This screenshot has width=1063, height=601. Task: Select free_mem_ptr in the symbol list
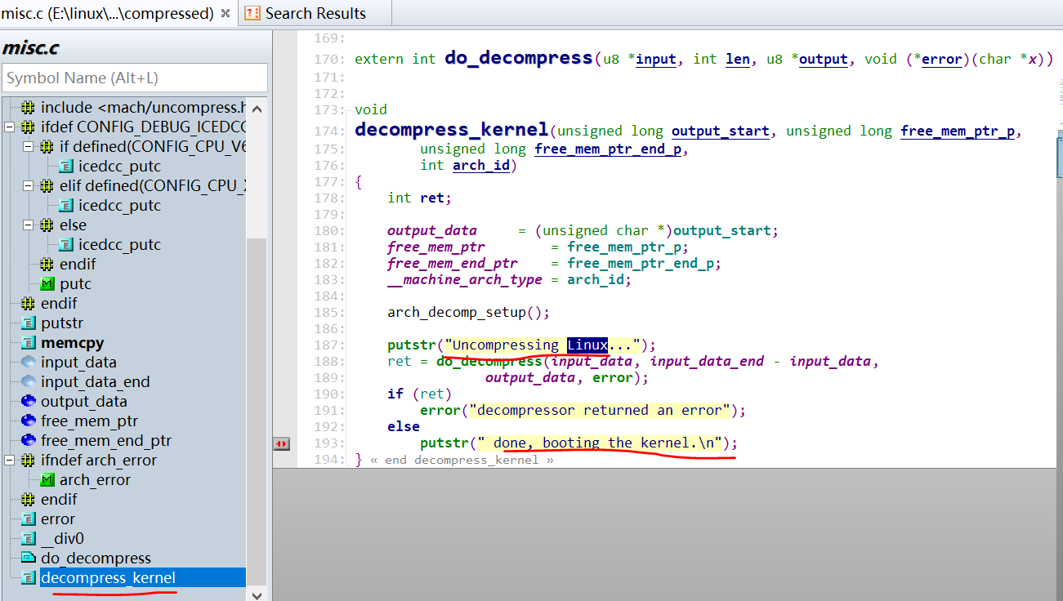90,421
